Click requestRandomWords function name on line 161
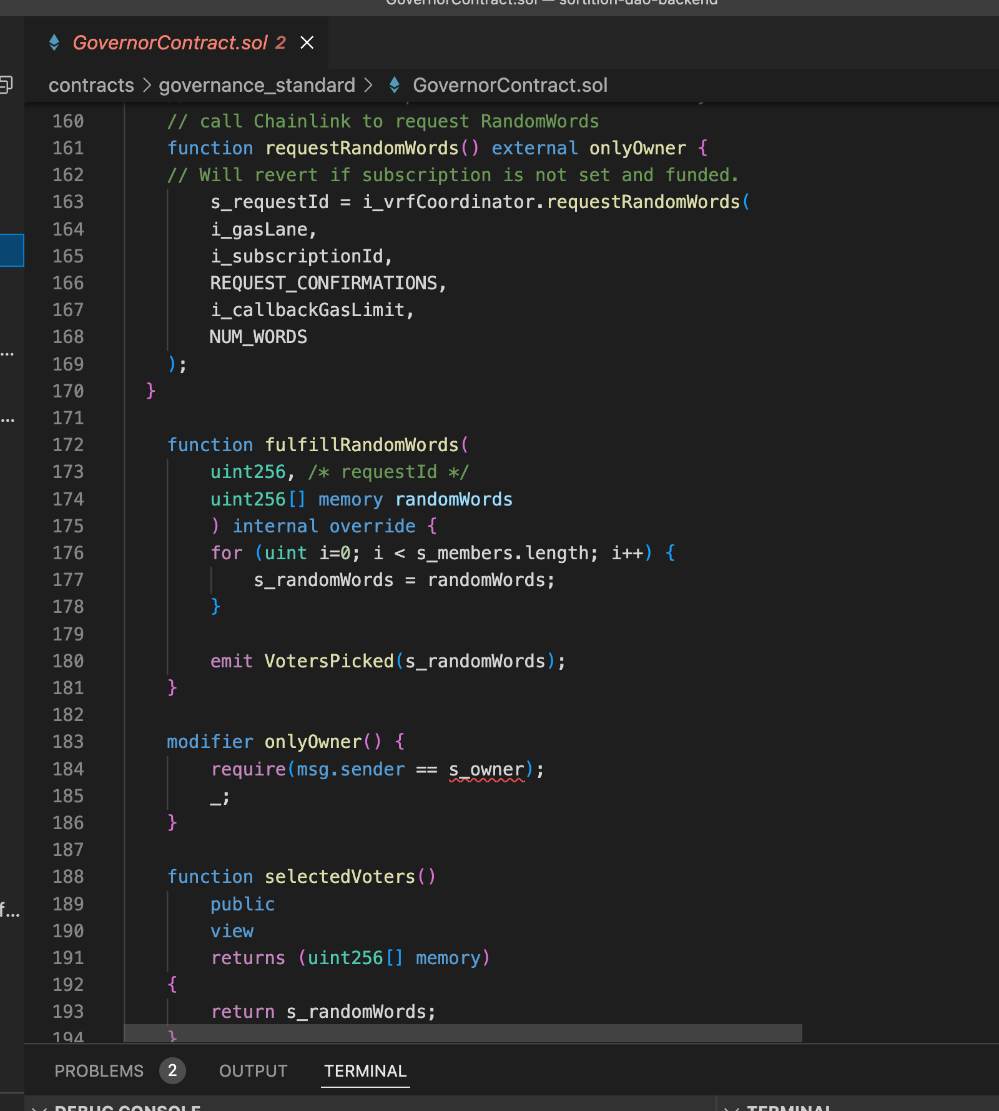Screen dimensions: 999x1111 click(362, 148)
